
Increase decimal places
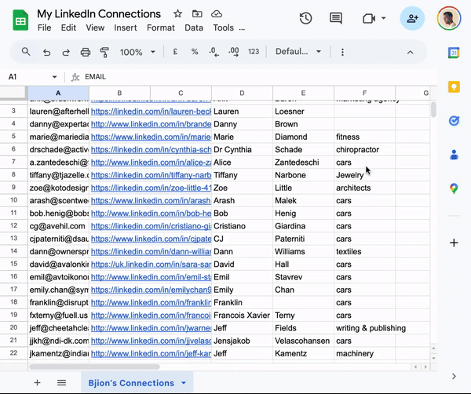[x=234, y=52]
